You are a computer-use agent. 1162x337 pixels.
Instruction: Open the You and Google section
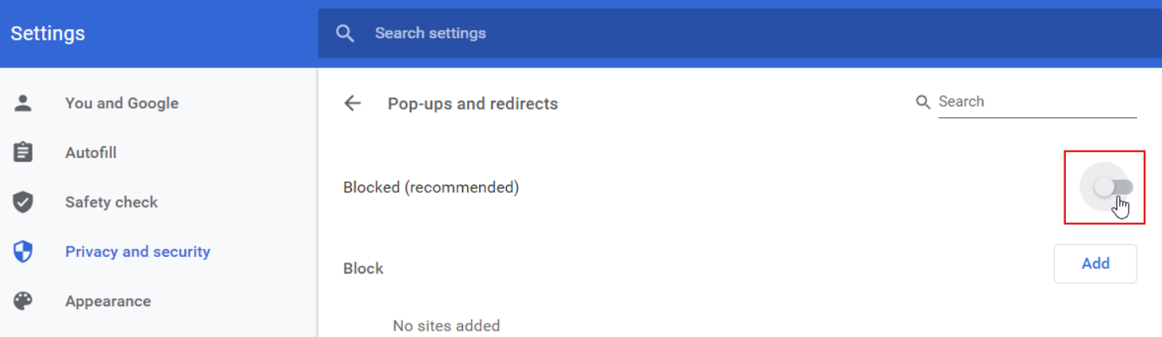(x=122, y=103)
